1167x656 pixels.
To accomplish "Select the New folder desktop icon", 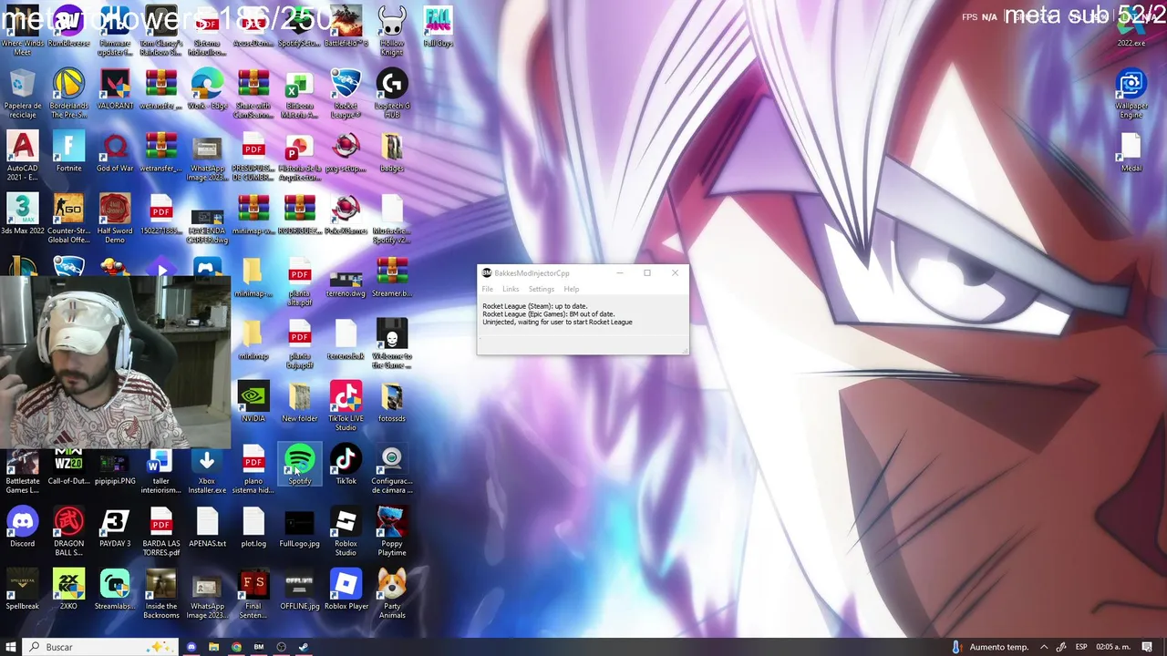I will tap(299, 402).
